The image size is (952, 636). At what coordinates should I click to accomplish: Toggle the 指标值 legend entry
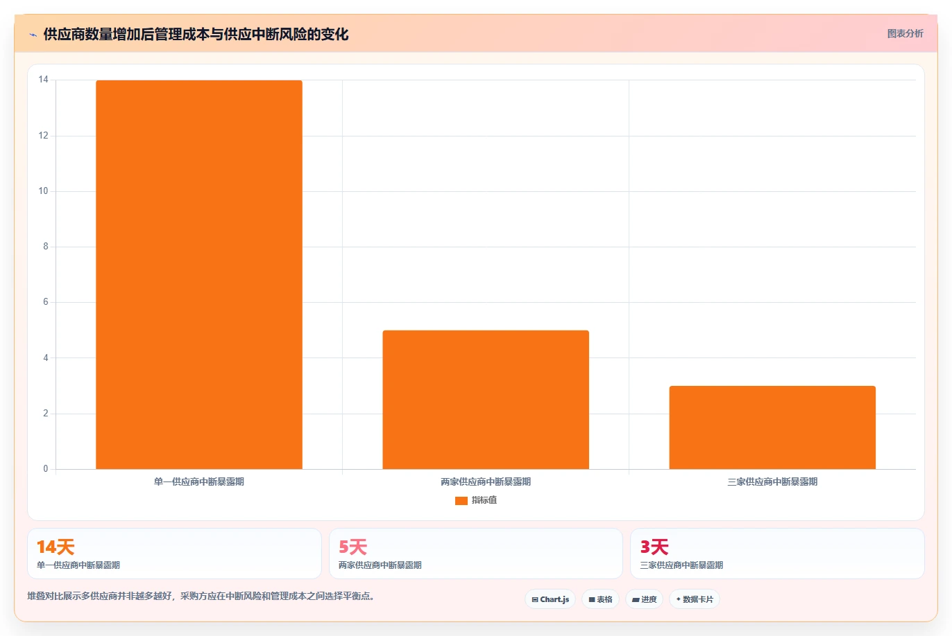(x=476, y=500)
